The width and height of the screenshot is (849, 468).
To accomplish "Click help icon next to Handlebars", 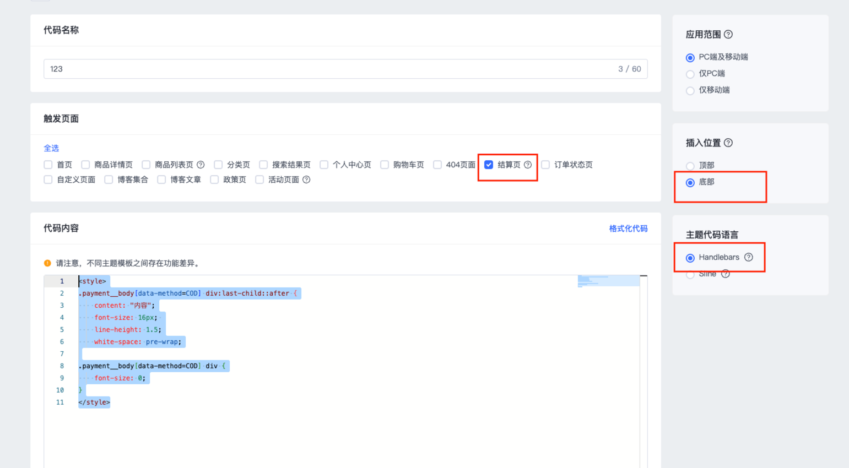I will click(x=748, y=257).
